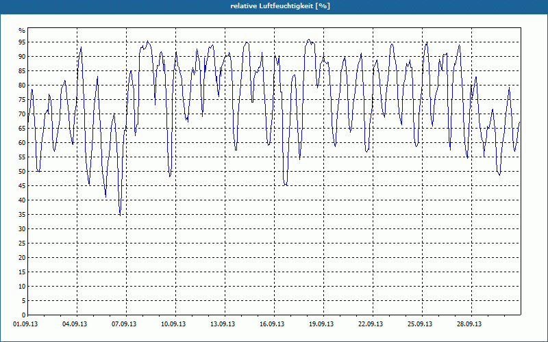Click the x-axis date '10.09.13'
The width and height of the screenshot is (548, 342).
tap(173, 324)
